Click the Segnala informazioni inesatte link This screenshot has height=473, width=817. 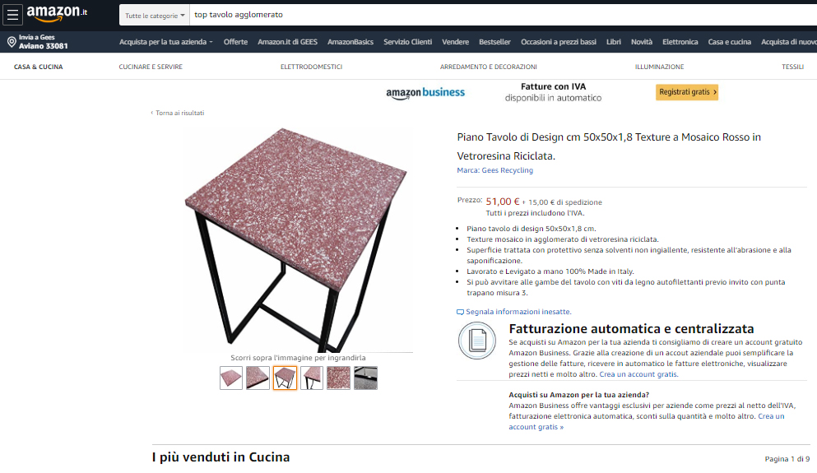point(518,312)
